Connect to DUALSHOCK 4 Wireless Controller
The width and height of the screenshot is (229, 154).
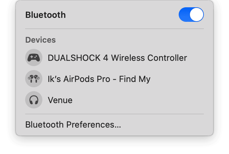(x=117, y=58)
